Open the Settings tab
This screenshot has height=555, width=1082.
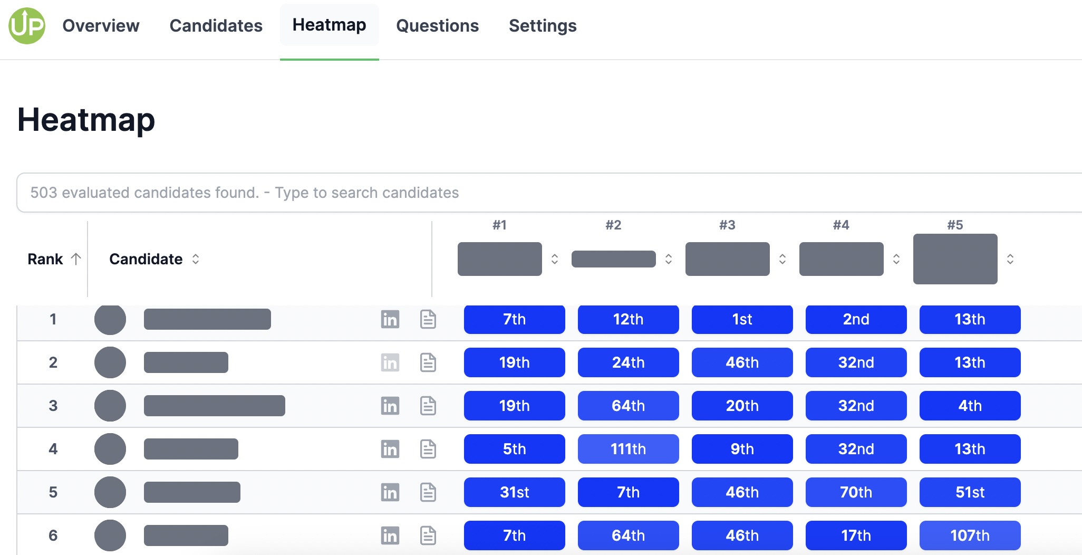(543, 25)
